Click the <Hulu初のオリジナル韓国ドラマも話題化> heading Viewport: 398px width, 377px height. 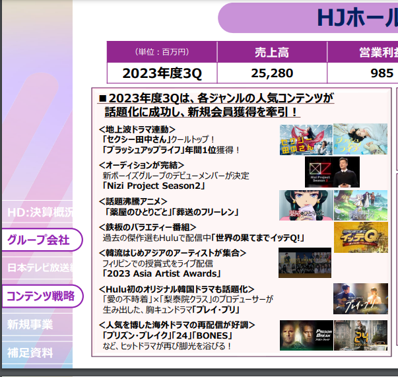176,289
